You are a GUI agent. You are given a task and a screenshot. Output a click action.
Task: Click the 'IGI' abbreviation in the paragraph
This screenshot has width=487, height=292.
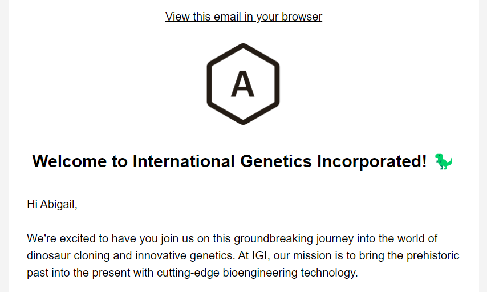point(259,255)
